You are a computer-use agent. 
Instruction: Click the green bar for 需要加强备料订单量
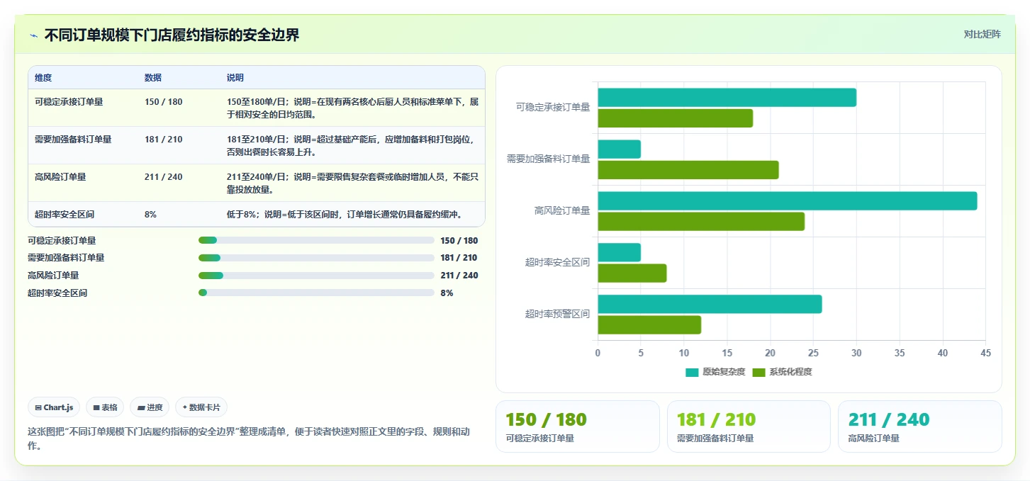[x=688, y=170]
